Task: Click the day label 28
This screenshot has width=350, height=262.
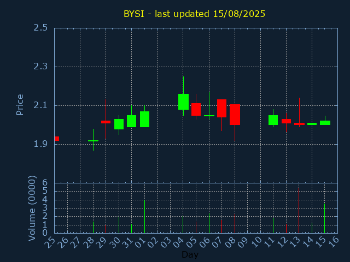Action: 89,242
